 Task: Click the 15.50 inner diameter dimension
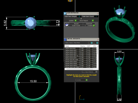(33, 81)
